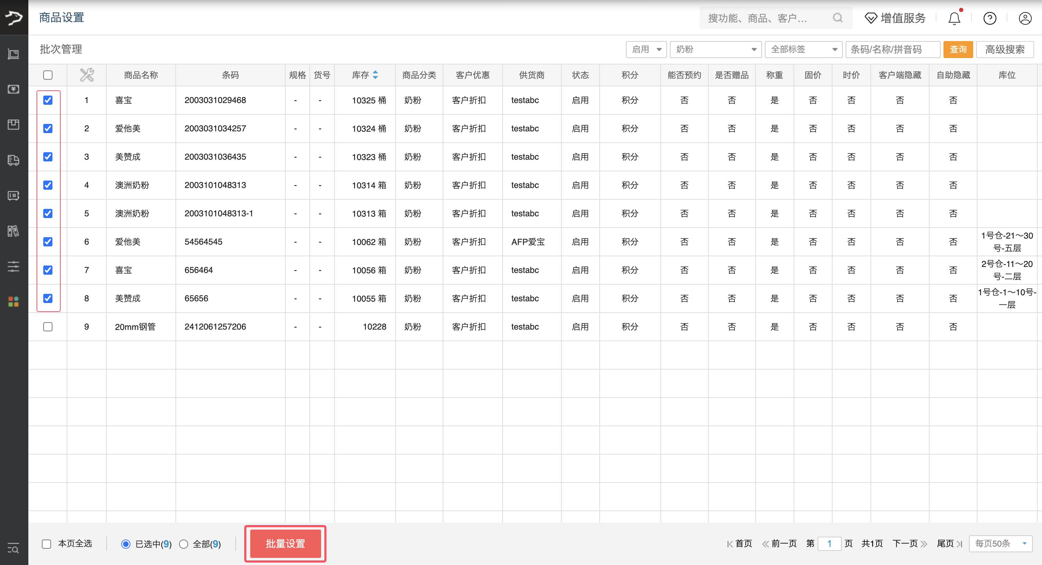Click the 20mm钢管 product name
The width and height of the screenshot is (1042, 565).
click(135, 326)
